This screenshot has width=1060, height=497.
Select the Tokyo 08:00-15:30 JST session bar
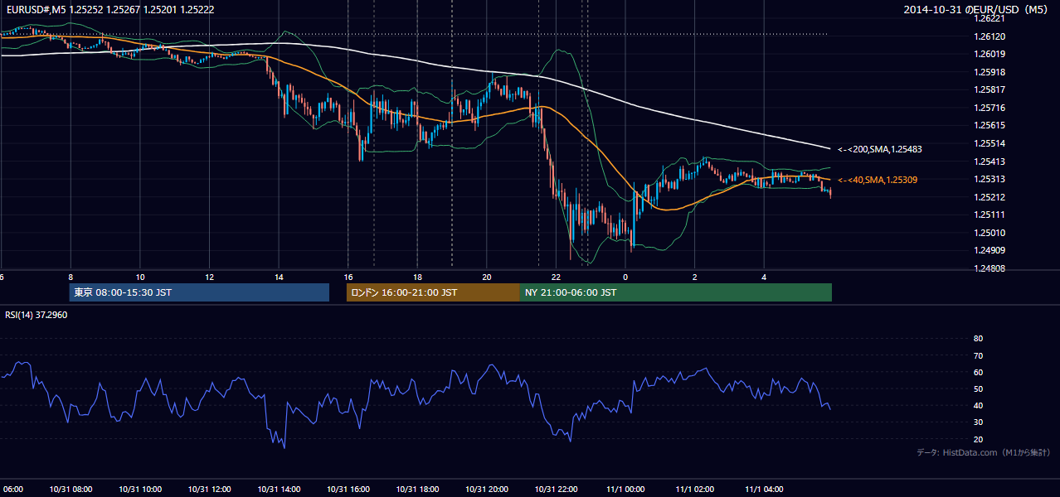[199, 292]
